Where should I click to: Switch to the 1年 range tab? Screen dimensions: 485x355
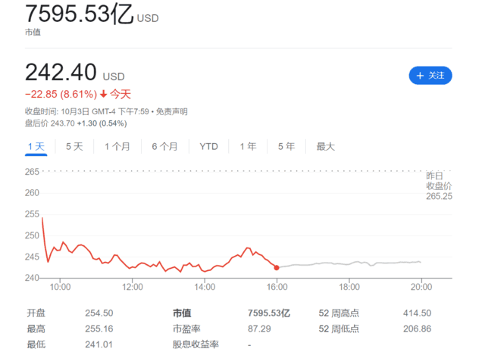point(248,146)
